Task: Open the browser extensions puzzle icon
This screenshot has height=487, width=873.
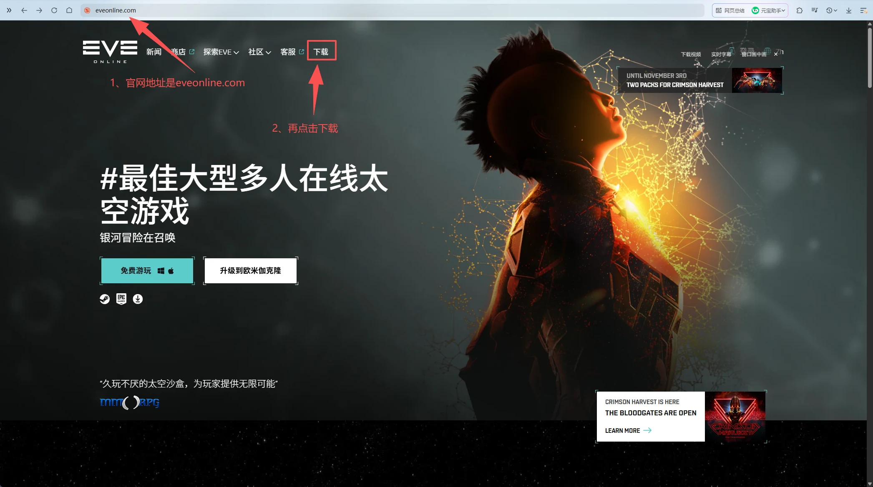Action: click(x=800, y=10)
